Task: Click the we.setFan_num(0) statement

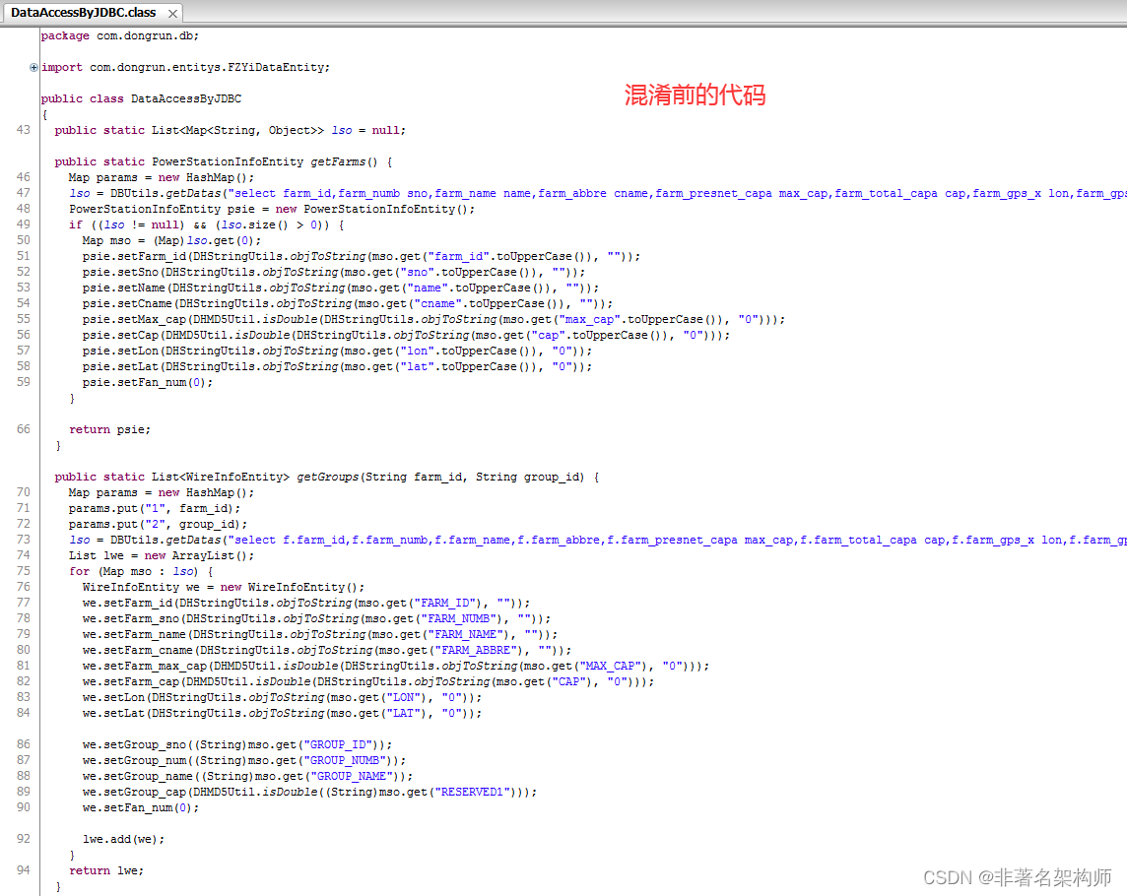Action: click(x=141, y=808)
